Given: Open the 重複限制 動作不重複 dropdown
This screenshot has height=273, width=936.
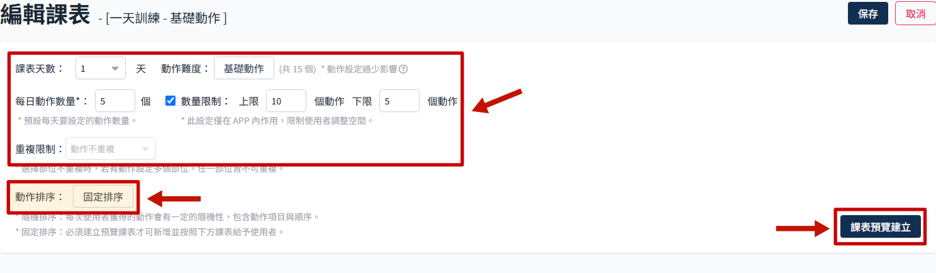Looking at the screenshot, I should pyautogui.click(x=111, y=149).
